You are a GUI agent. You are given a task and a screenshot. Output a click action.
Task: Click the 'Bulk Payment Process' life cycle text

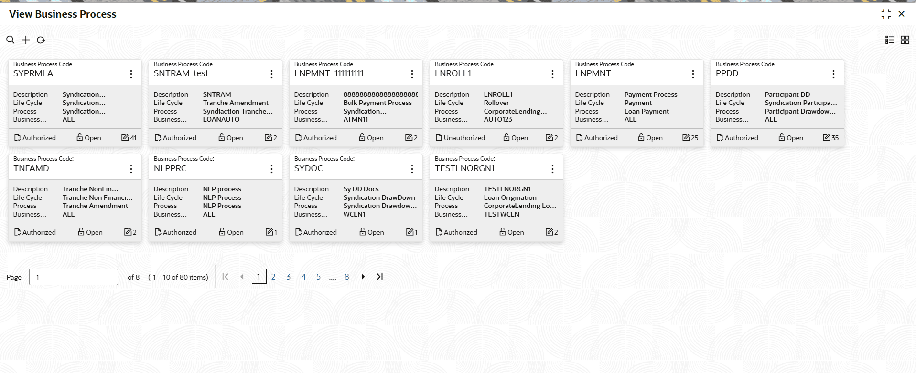coord(377,103)
